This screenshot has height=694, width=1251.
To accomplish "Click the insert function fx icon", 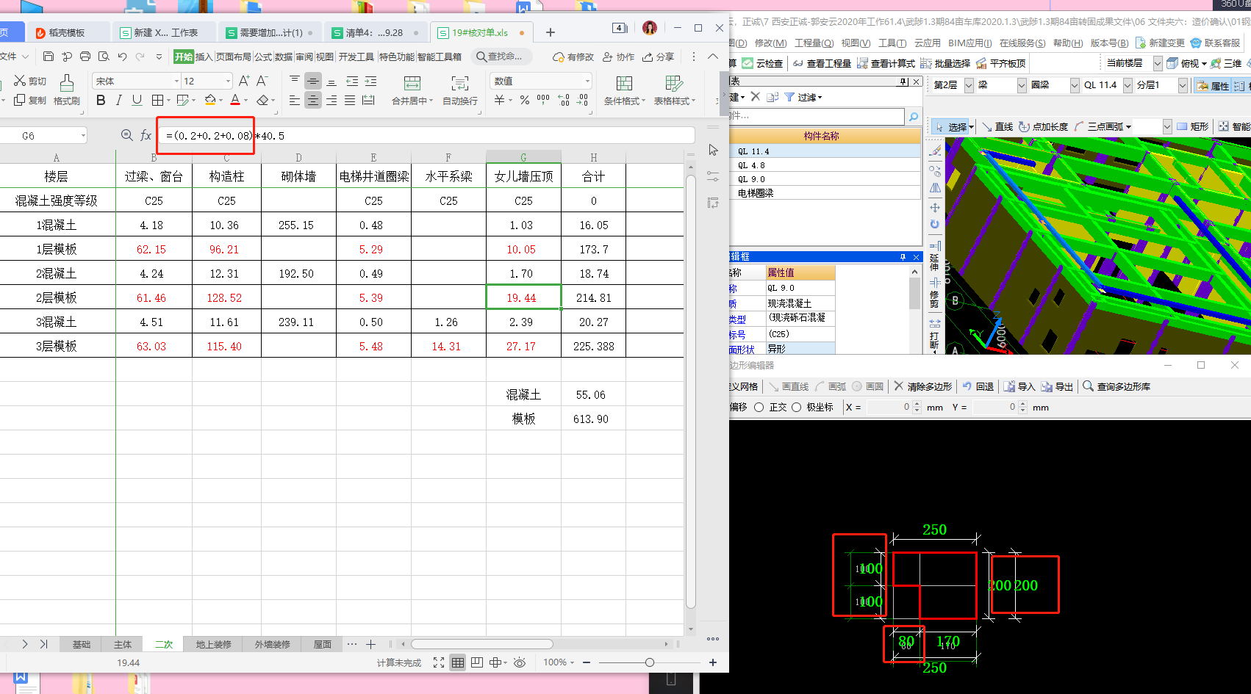I will [x=146, y=135].
